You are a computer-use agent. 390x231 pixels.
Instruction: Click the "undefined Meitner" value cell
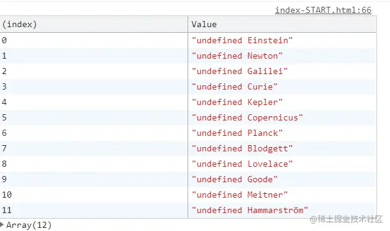[x=282, y=195]
